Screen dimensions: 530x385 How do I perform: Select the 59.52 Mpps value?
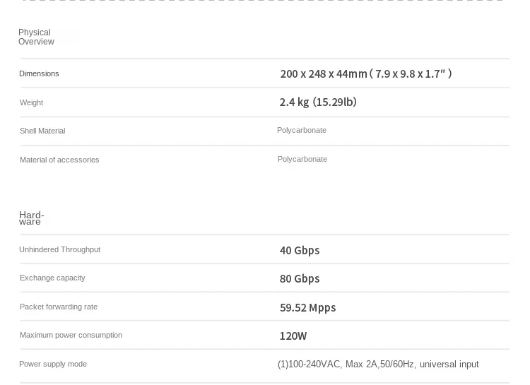tap(307, 307)
